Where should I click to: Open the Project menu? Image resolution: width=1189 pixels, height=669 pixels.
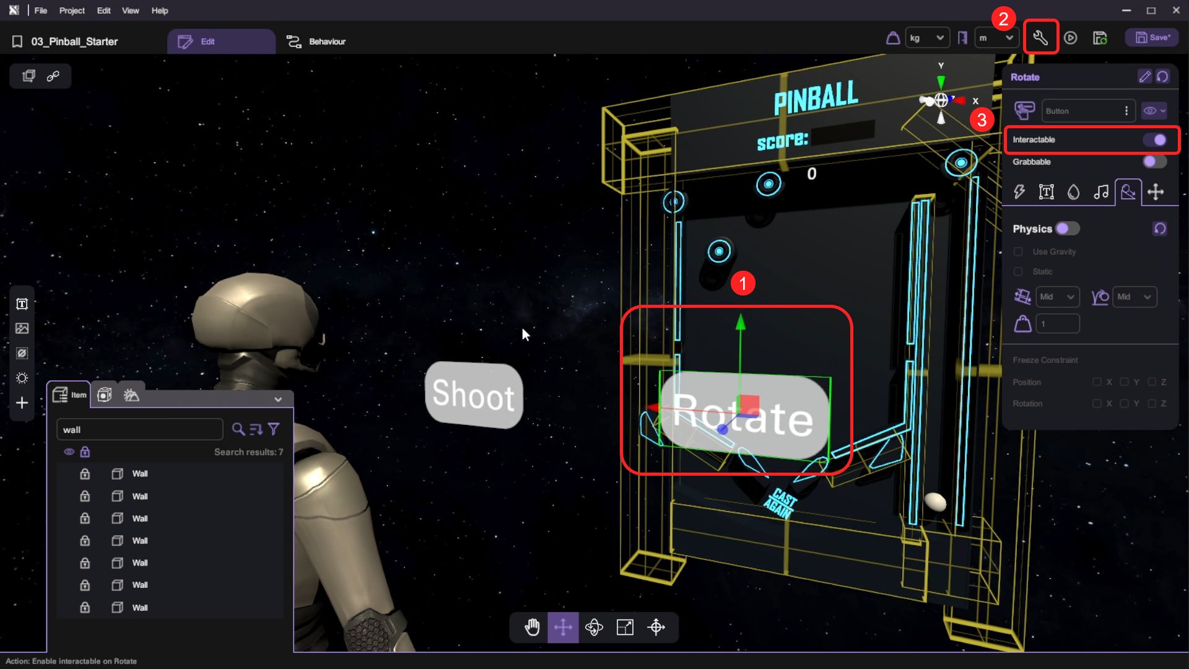(72, 11)
